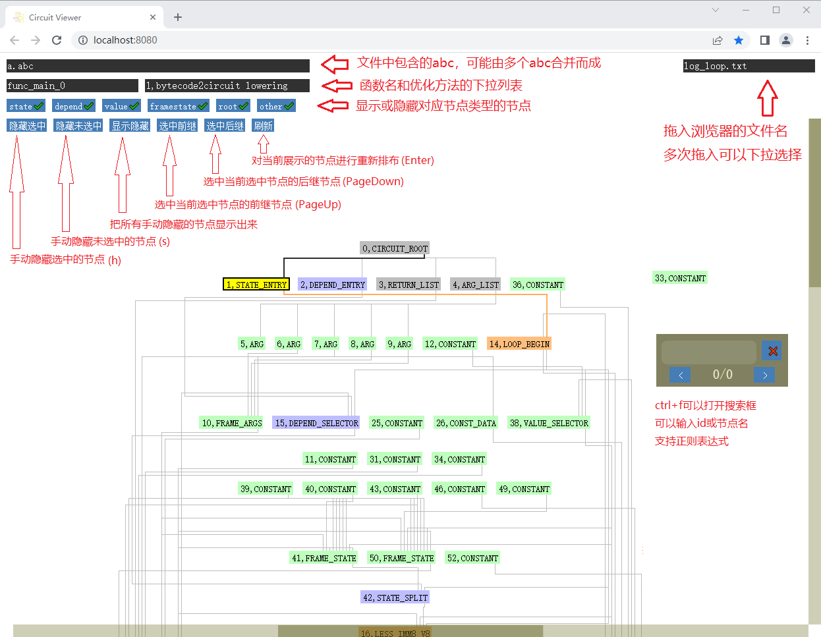Image resolution: width=821 pixels, height=637 pixels.
Task: Close the search box with red X
Action: click(x=772, y=351)
